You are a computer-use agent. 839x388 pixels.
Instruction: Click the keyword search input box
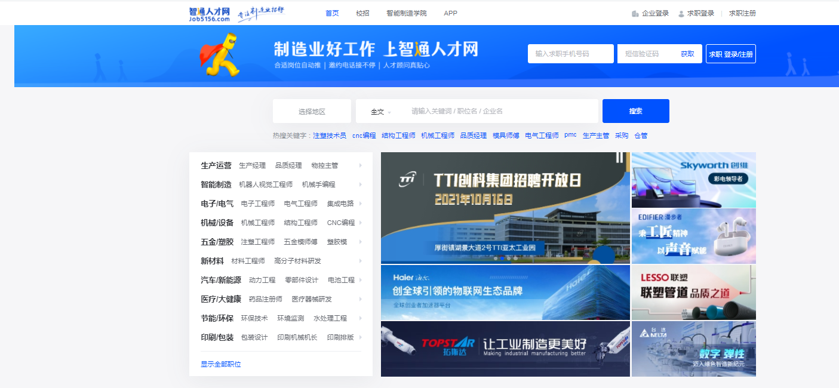pyautogui.click(x=500, y=111)
